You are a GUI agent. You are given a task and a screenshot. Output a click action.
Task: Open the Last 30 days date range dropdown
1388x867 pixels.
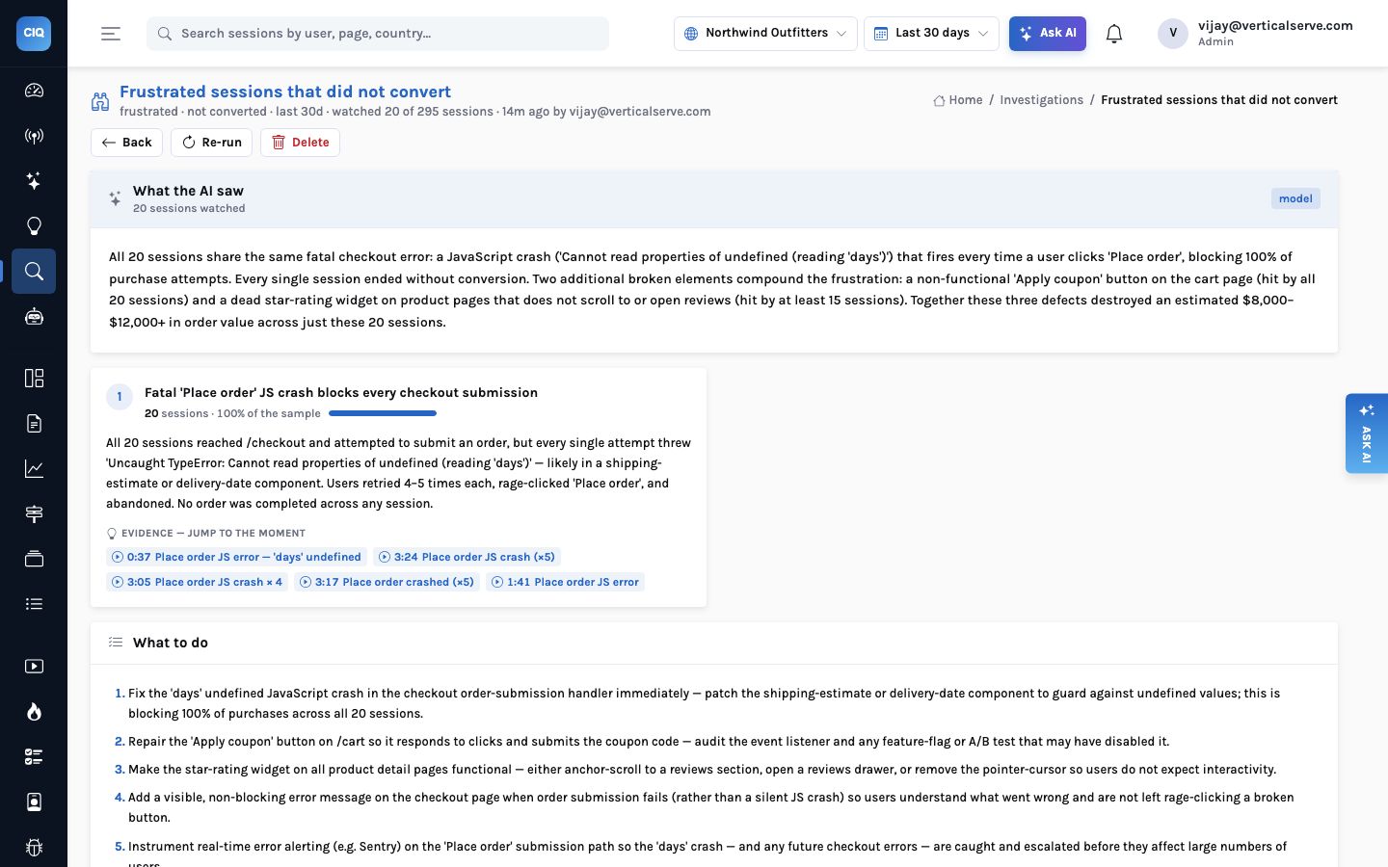(x=931, y=34)
